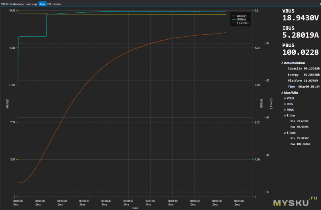Click T_Core Max 100.5646C row
The width and height of the screenshot is (321, 210).
click(x=300, y=144)
